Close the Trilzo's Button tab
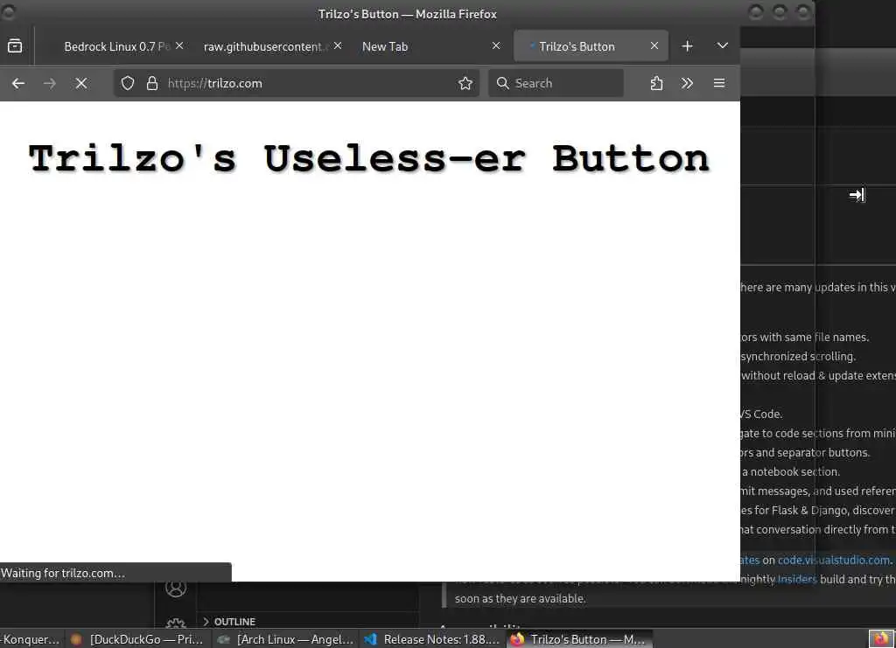Image resolution: width=896 pixels, height=648 pixels. coord(654,45)
